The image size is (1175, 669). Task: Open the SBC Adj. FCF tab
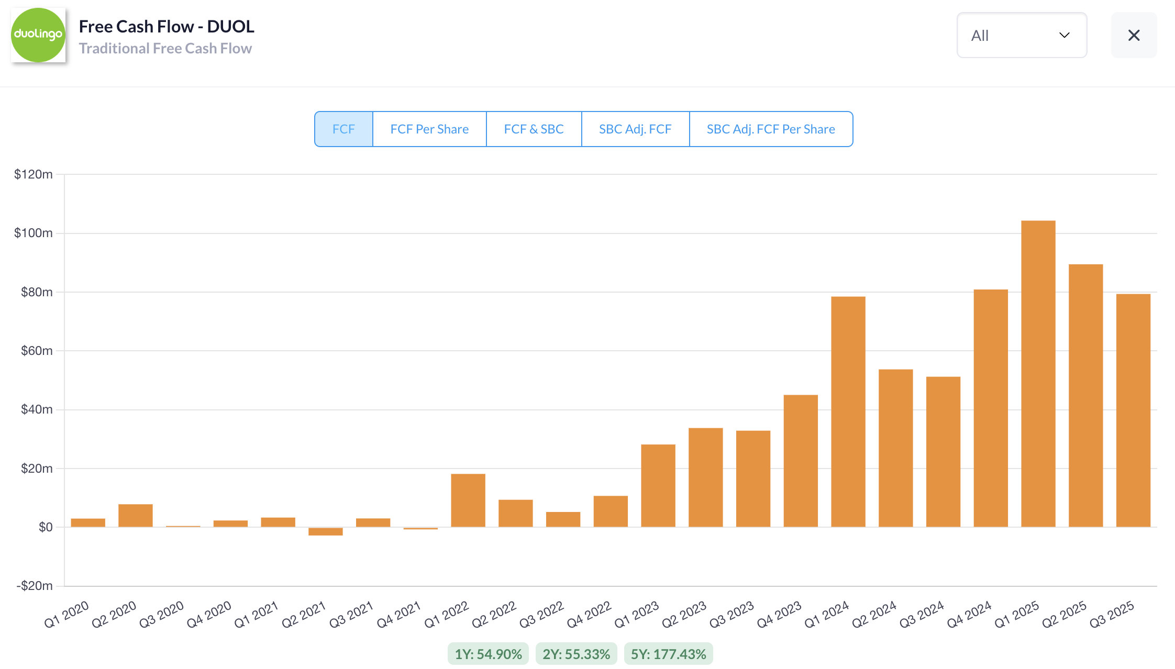click(x=635, y=129)
